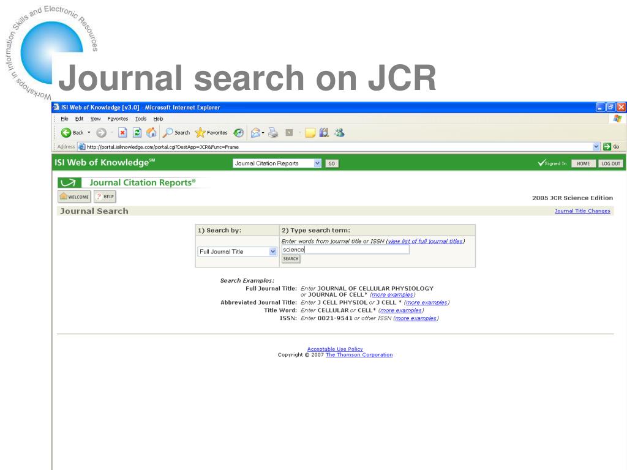The height and width of the screenshot is (470, 627).
Task: Open view list of full journal titles
Action: point(426,241)
